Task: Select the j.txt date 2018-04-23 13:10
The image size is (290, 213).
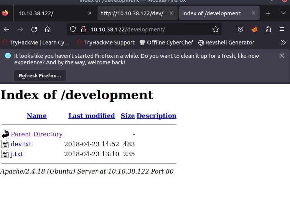Action: click(x=92, y=154)
